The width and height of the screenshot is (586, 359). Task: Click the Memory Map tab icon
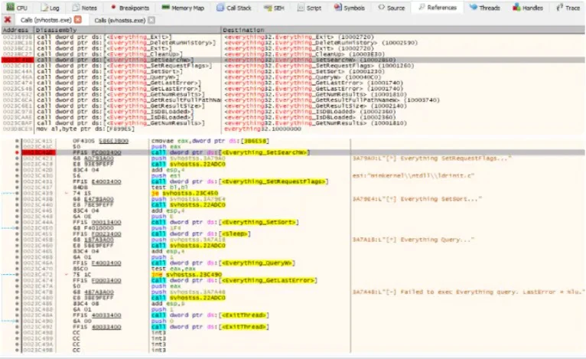pos(166,7)
